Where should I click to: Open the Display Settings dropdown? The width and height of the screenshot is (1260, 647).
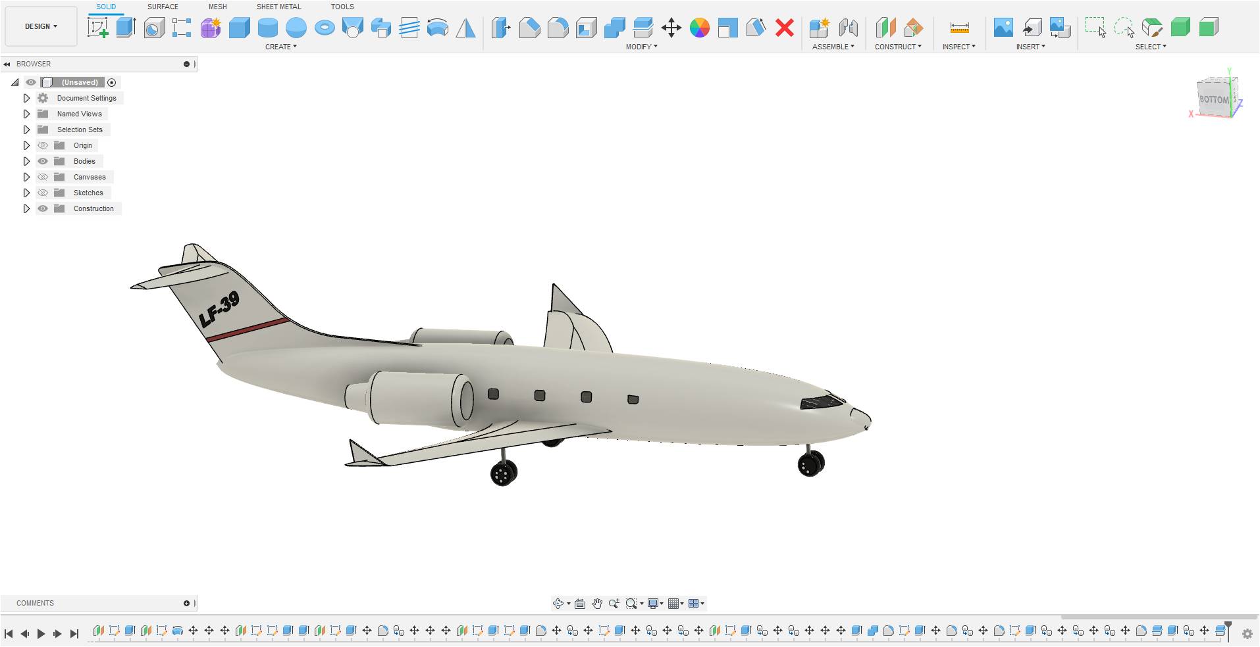click(655, 604)
